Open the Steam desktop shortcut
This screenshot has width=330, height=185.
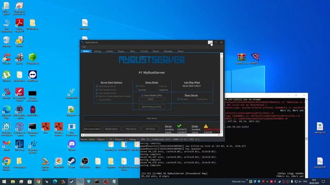click(72, 163)
